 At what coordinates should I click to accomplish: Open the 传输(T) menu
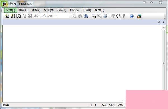pyautogui.click(x=62, y=10)
